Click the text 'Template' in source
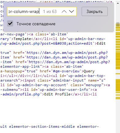The width and height of the screenshot is (120, 133). point(22,39)
